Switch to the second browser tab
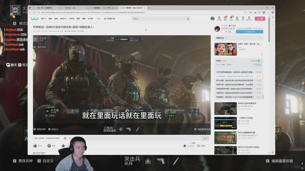Viewport: 305px width, 171px height. coord(75,8)
